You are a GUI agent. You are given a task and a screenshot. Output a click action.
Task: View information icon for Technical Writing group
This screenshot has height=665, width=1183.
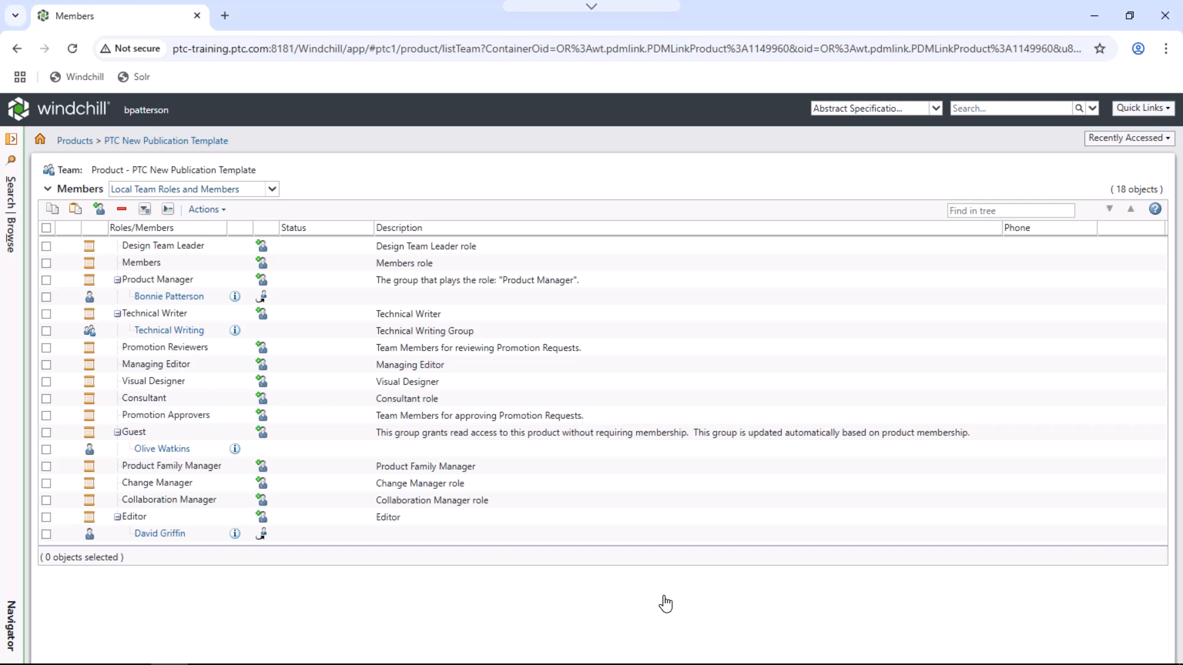click(235, 330)
